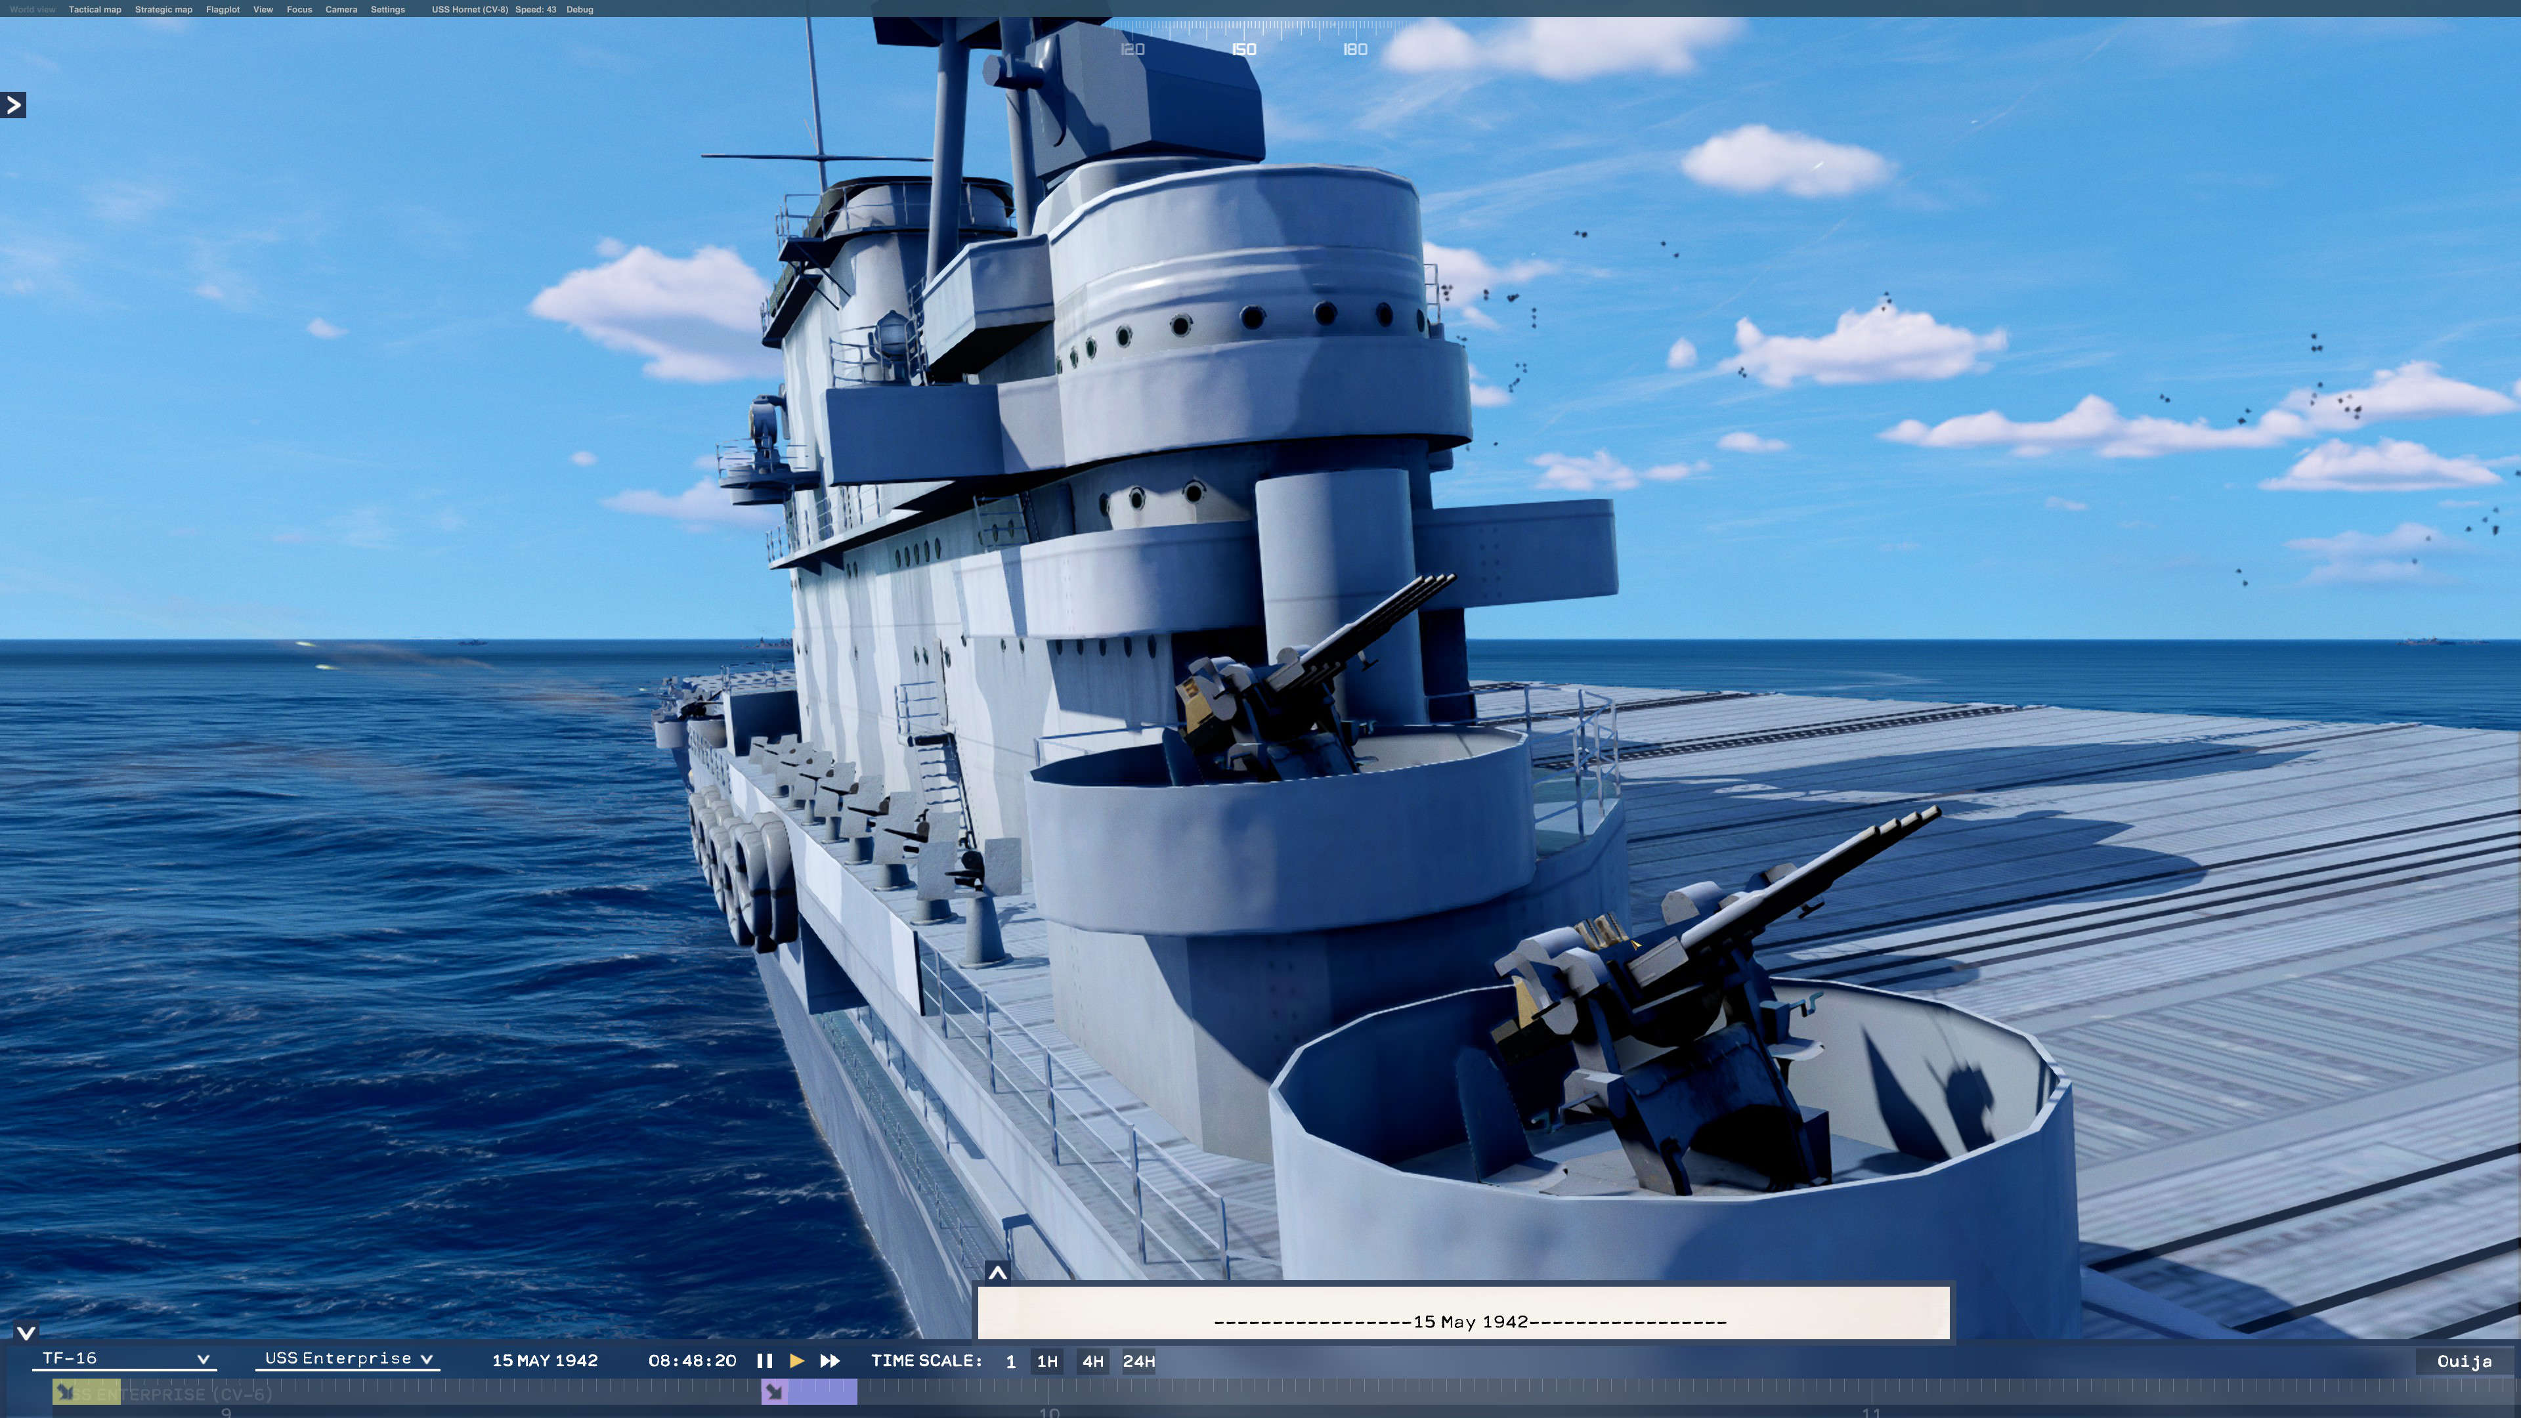Open the Camera menu
Screen dimensions: 2521x1418
(341, 9)
